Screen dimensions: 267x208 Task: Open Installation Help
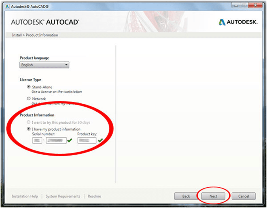(25, 196)
